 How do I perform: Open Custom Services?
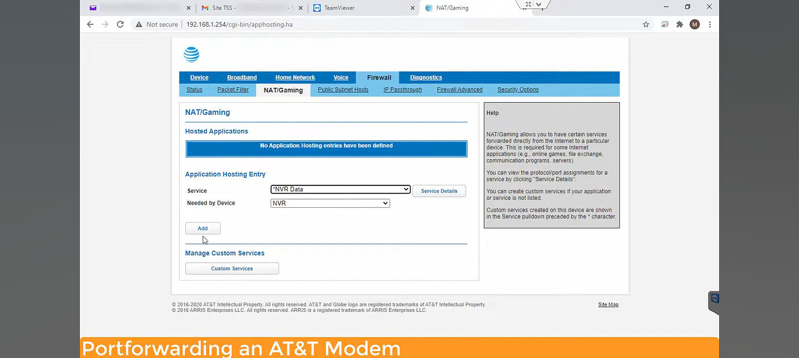pyautogui.click(x=232, y=268)
